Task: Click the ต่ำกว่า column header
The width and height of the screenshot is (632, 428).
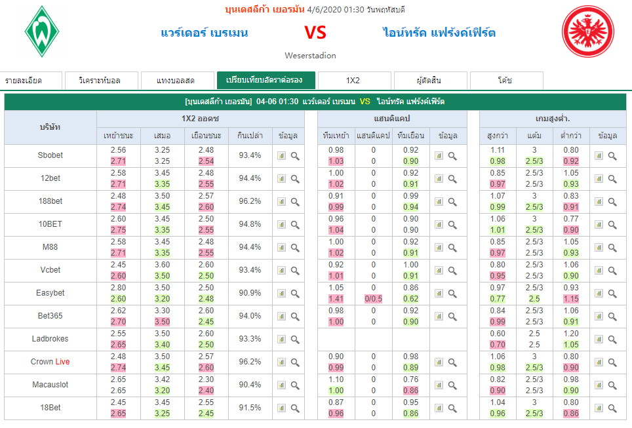Action: [x=571, y=136]
